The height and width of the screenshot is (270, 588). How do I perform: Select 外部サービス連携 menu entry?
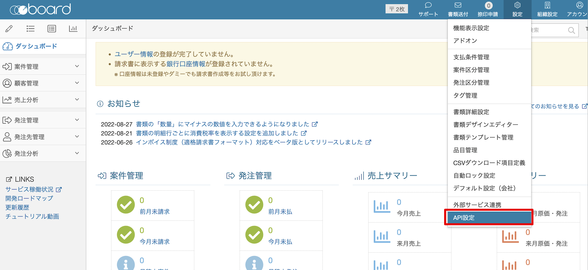coord(477,205)
